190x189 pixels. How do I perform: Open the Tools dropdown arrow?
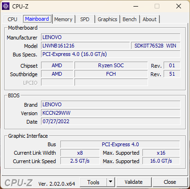pyautogui.click(x=111, y=182)
